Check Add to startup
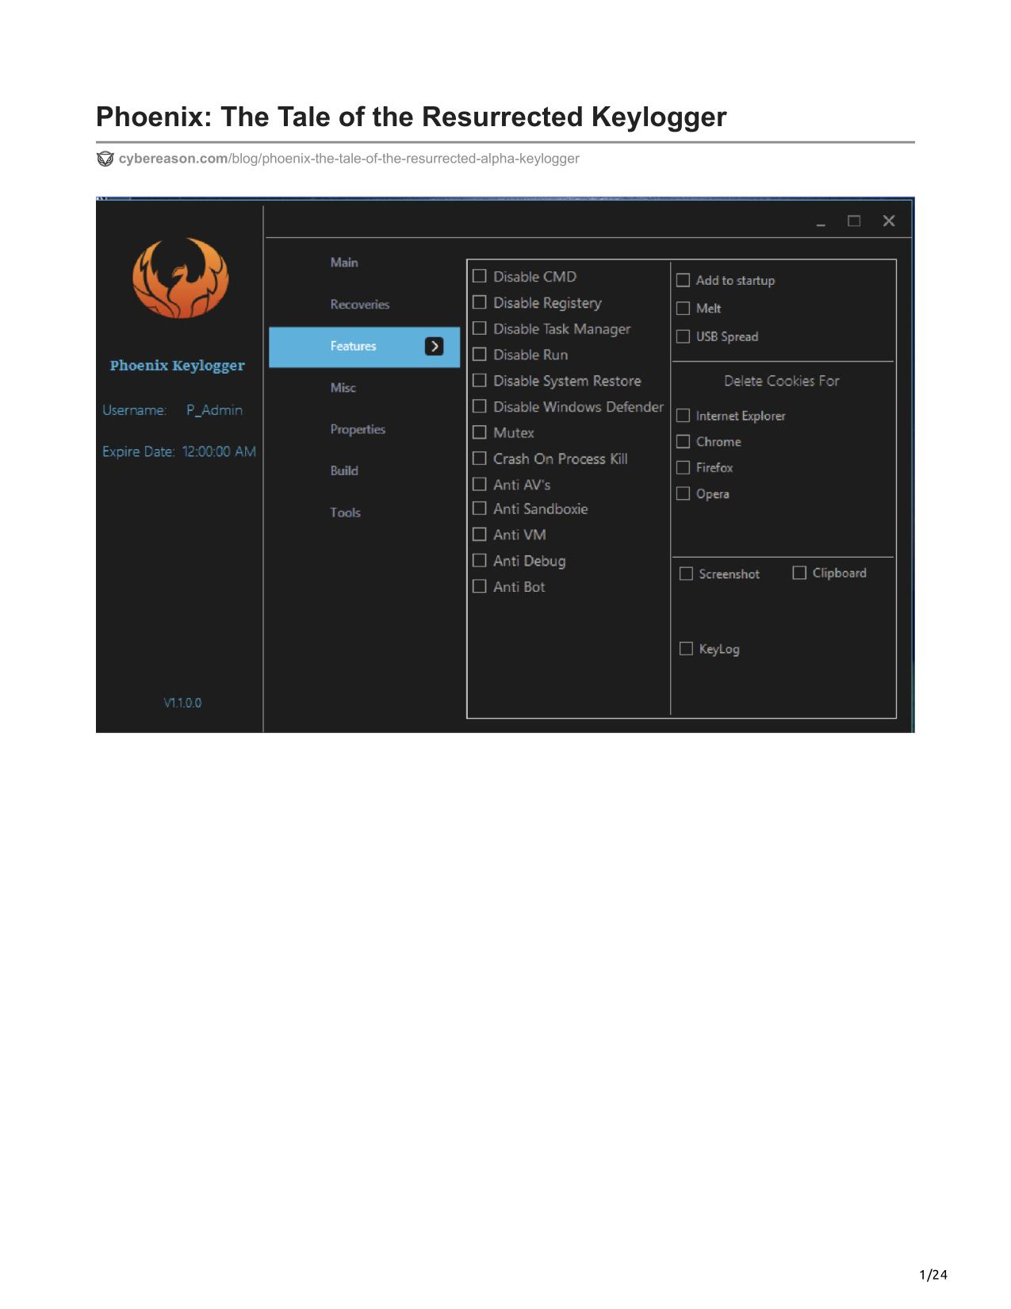 coord(683,280)
